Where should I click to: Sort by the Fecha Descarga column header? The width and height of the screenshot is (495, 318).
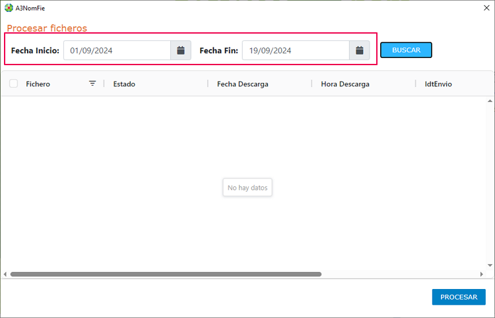(242, 84)
